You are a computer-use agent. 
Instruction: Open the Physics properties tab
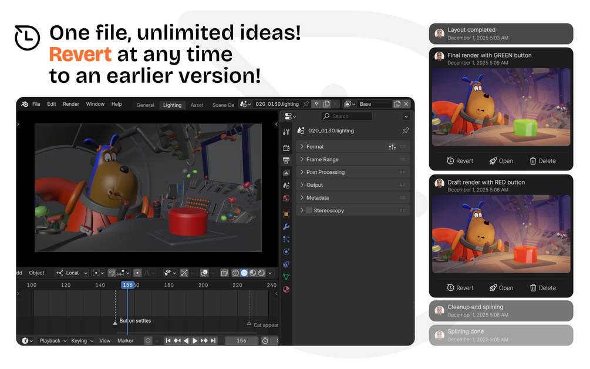286,251
